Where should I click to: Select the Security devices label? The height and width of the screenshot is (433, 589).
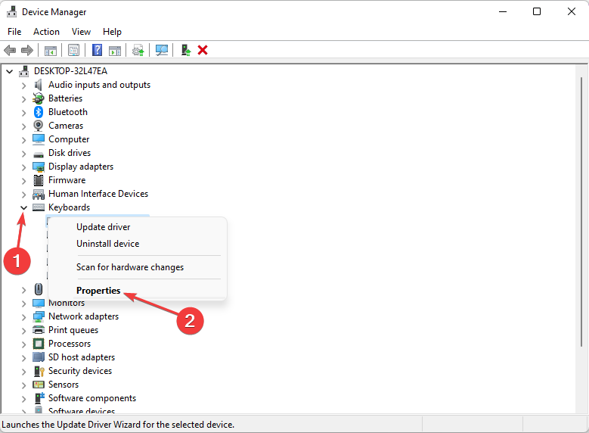coord(80,371)
